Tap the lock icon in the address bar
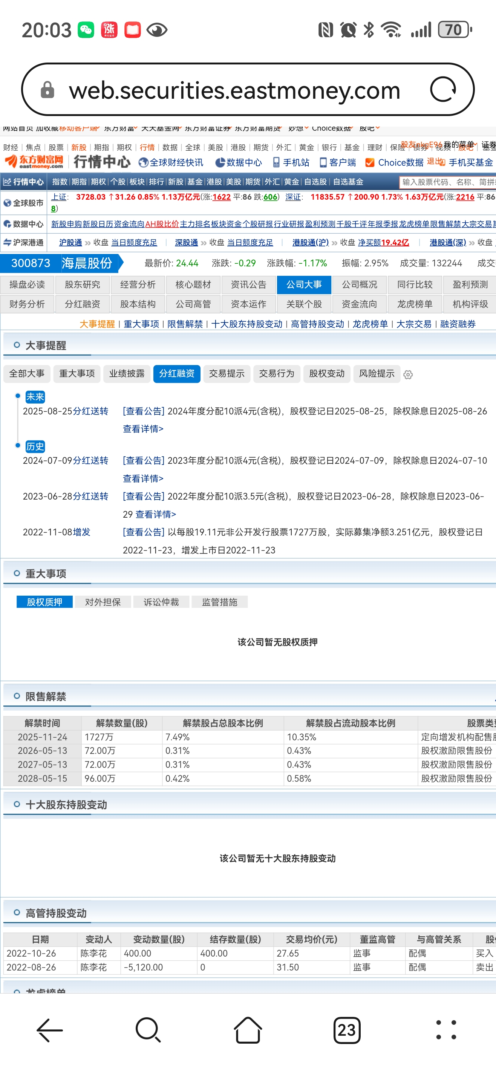Screen dimensions: 496x1067 point(47,90)
